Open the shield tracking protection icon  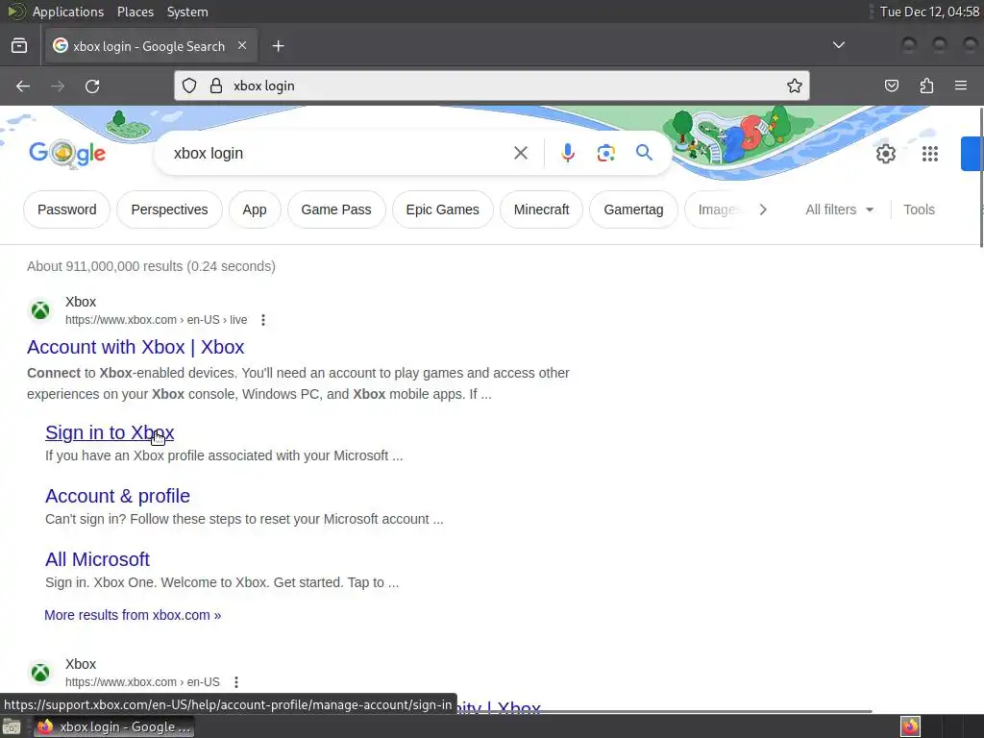tap(189, 86)
